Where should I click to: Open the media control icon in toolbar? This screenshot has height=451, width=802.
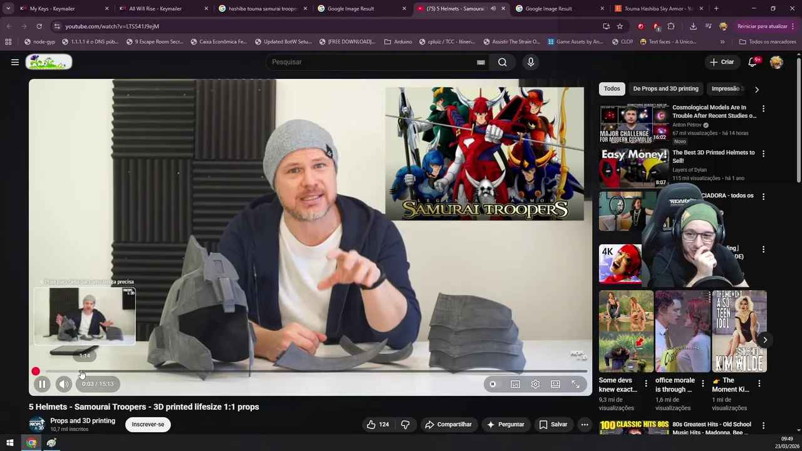click(708, 26)
